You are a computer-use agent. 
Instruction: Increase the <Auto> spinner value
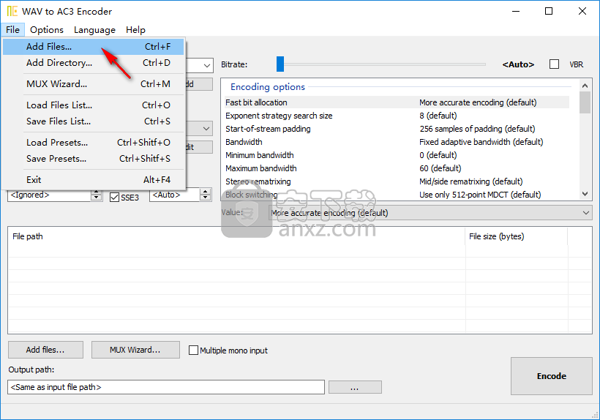pyautogui.click(x=206, y=192)
